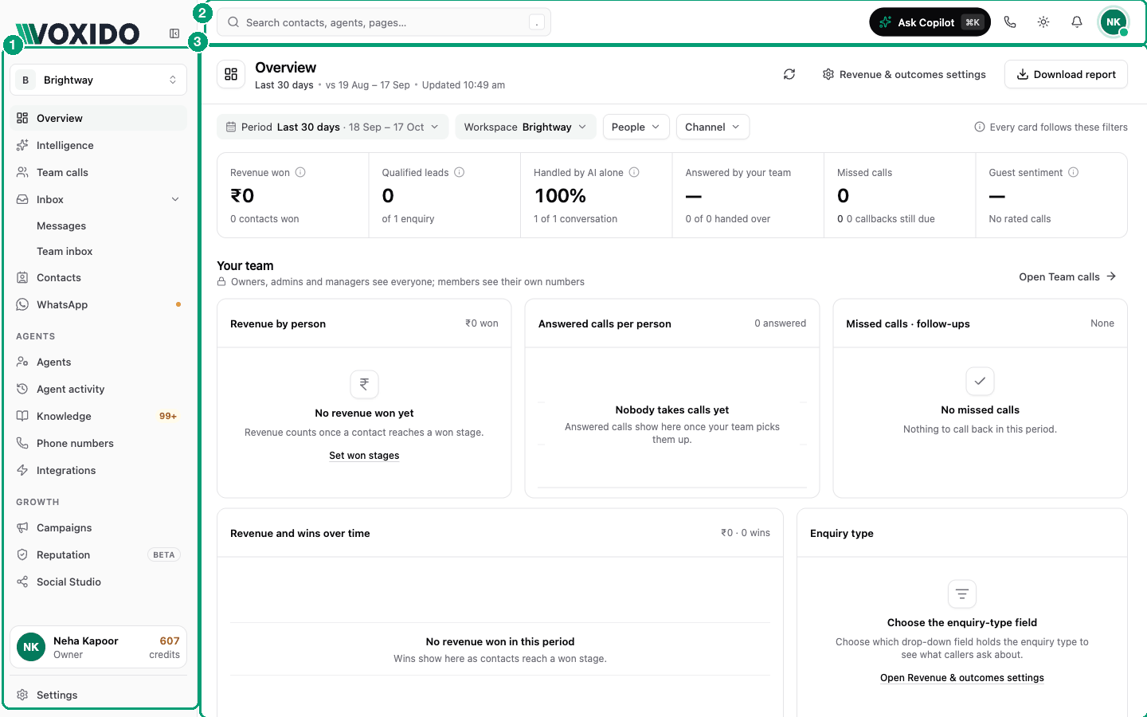1147x717 pixels.
Task: Open the Contacts page
Action: (98, 277)
